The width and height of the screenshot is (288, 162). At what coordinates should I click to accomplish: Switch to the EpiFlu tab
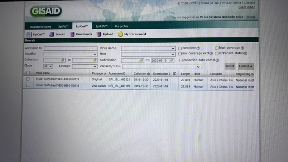tap(64, 27)
